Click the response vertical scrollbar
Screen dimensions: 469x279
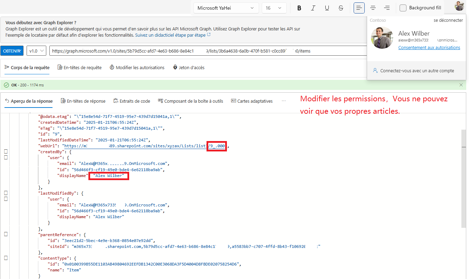pos(463,179)
